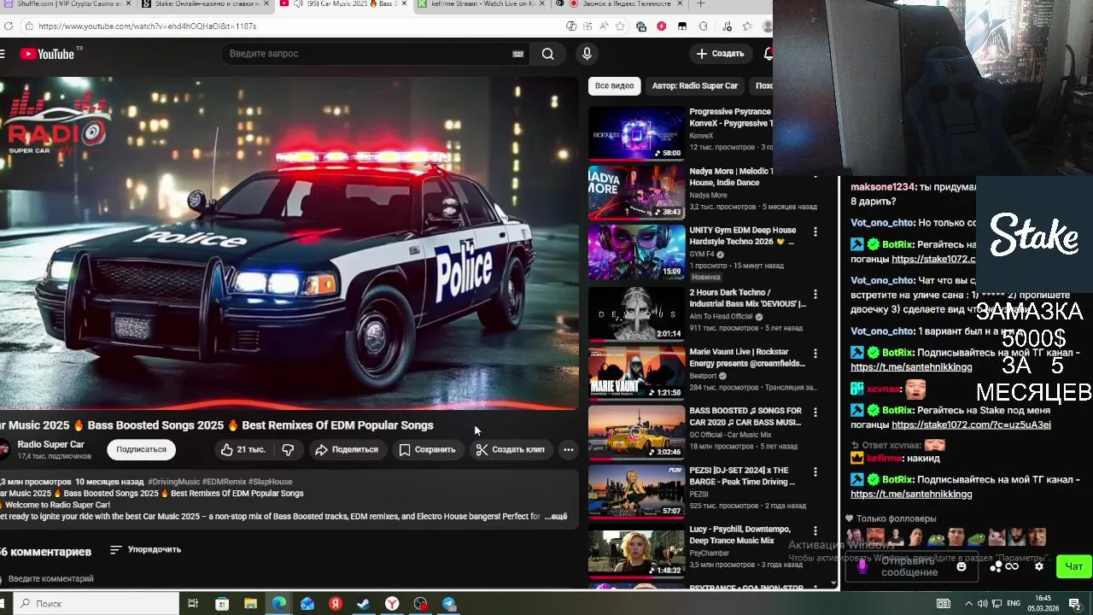
Task: Open options menu for 2 Hours Dark Techno
Action: point(815,294)
